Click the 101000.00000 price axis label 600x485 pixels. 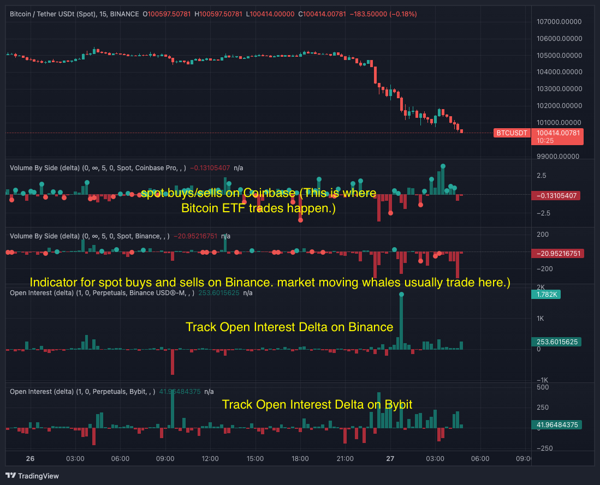559,123
